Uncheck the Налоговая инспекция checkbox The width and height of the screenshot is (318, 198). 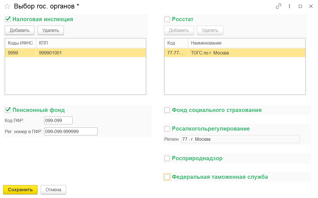tap(8, 19)
